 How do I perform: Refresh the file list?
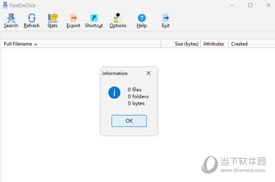pyautogui.click(x=32, y=21)
